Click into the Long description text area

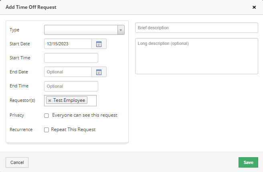[x=196, y=56]
